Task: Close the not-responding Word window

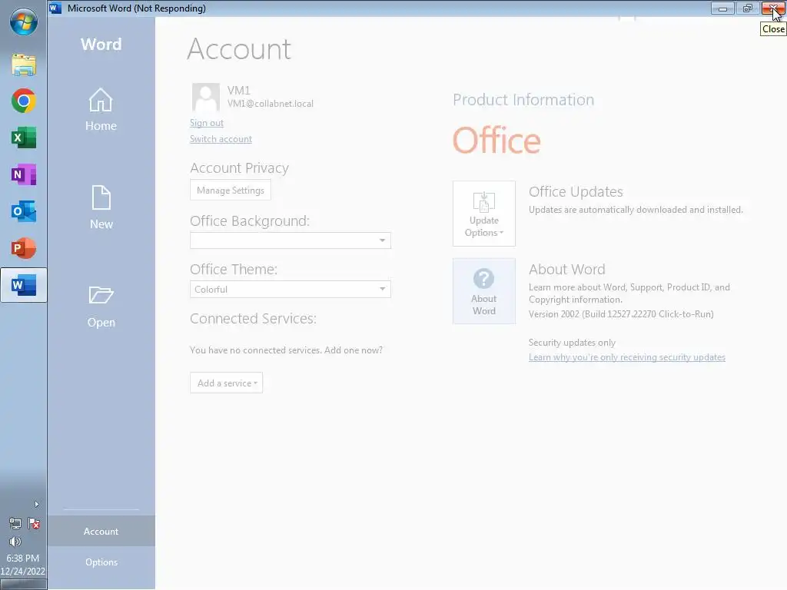Action: tap(773, 8)
